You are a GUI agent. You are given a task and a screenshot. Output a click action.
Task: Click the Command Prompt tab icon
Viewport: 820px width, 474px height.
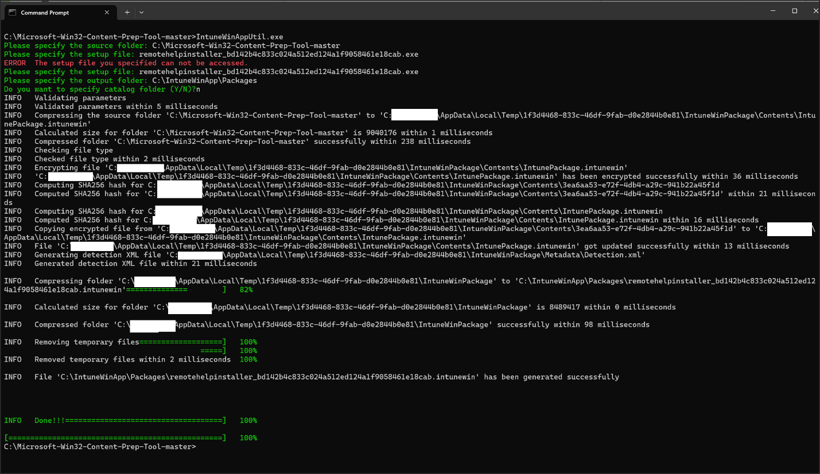tap(12, 12)
